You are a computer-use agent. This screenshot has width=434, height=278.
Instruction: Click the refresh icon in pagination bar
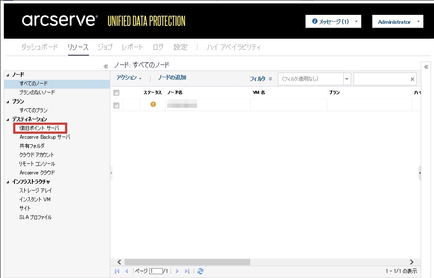click(x=200, y=271)
